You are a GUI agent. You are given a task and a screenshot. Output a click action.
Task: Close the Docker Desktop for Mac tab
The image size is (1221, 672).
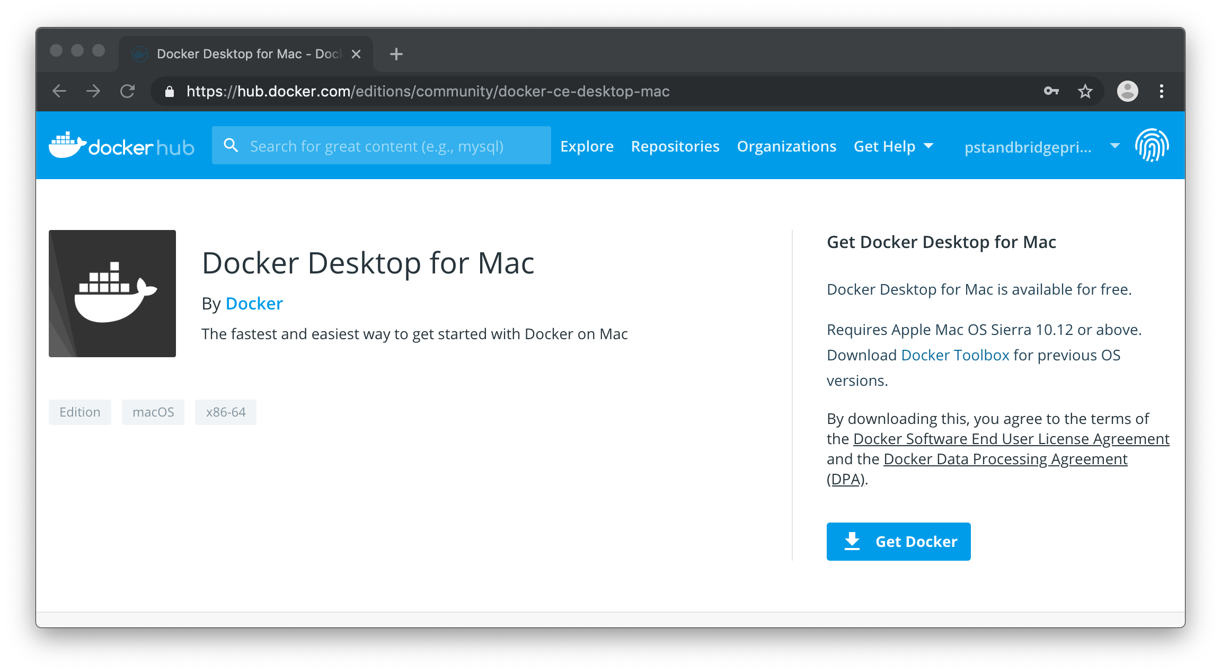(356, 54)
